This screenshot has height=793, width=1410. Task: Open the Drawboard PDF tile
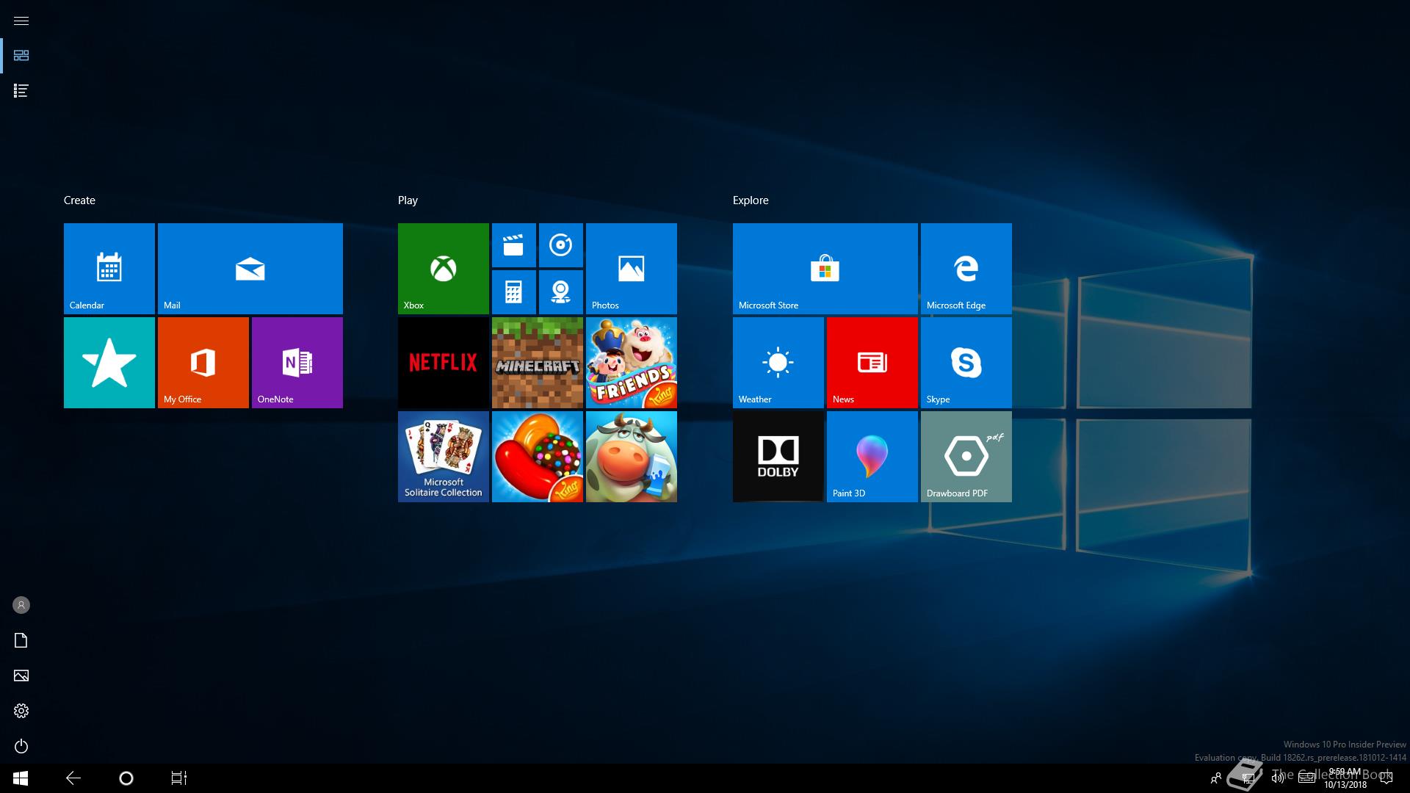click(x=966, y=457)
